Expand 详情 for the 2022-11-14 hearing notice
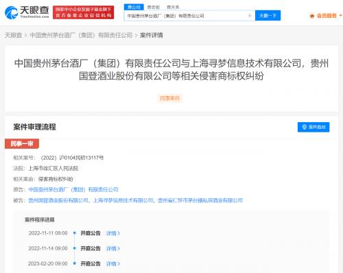Image resolution: width=343 pixels, height=273 pixels. click(113, 248)
